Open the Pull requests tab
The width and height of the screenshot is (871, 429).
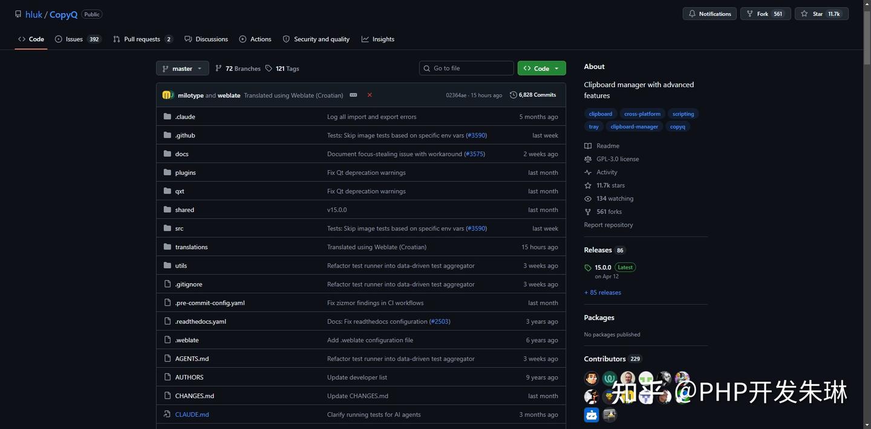pyautogui.click(x=143, y=39)
